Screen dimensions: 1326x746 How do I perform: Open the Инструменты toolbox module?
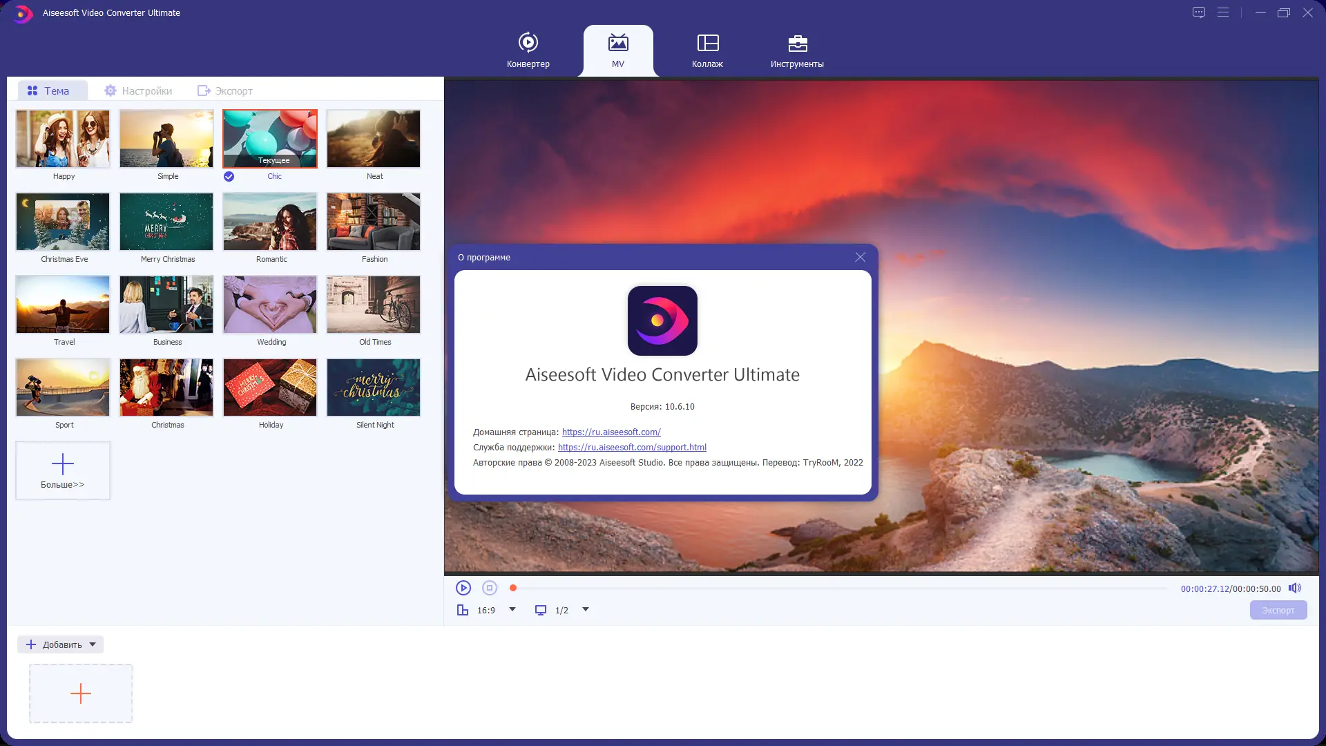[x=797, y=50]
